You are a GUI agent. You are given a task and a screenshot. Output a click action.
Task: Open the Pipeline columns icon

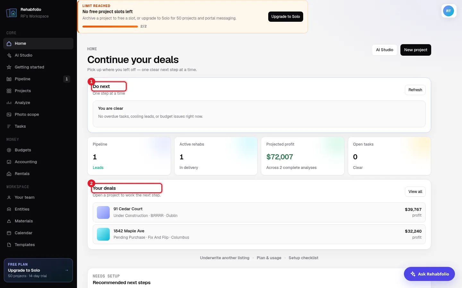pyautogui.click(x=9, y=79)
